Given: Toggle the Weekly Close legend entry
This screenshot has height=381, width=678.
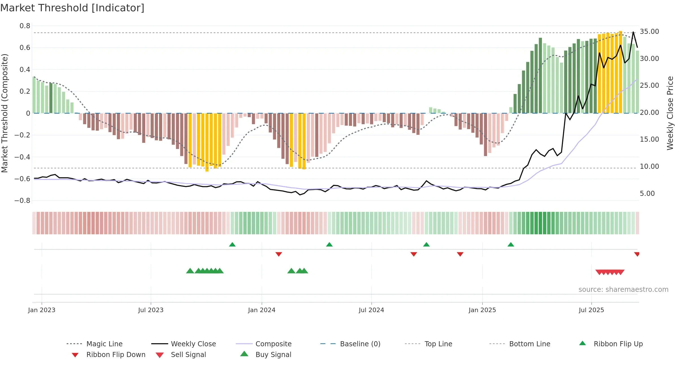Looking at the screenshot, I should 184,344.
